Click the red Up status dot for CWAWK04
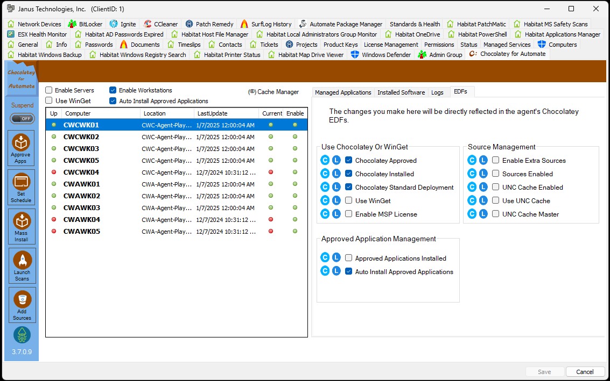 click(54, 219)
